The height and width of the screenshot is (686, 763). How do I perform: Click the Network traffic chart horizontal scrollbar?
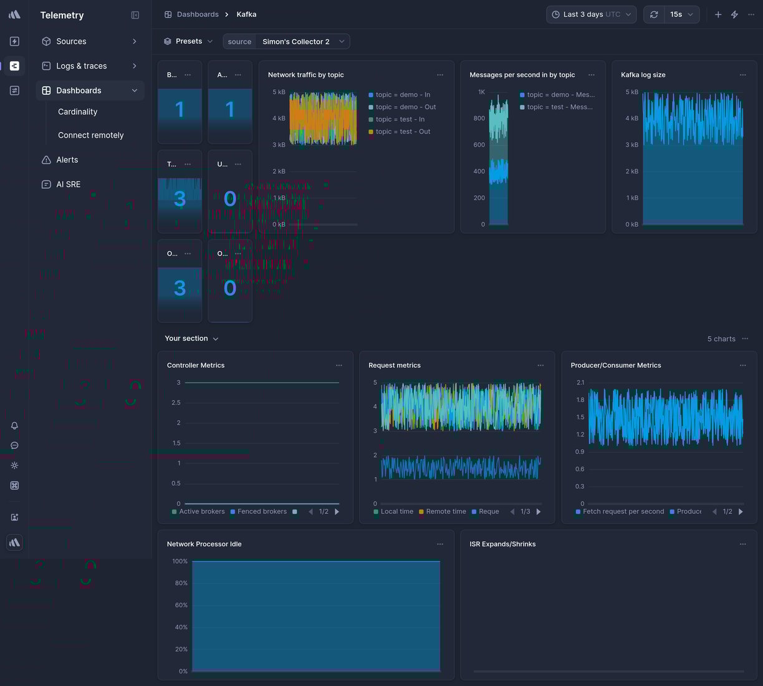point(323,225)
